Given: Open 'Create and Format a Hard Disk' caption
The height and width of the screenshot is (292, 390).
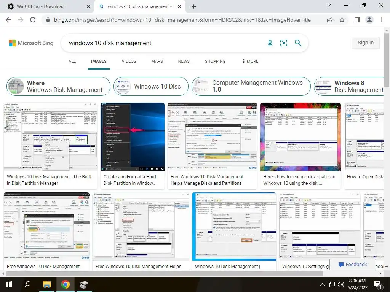Looking at the screenshot, I should pos(130,180).
